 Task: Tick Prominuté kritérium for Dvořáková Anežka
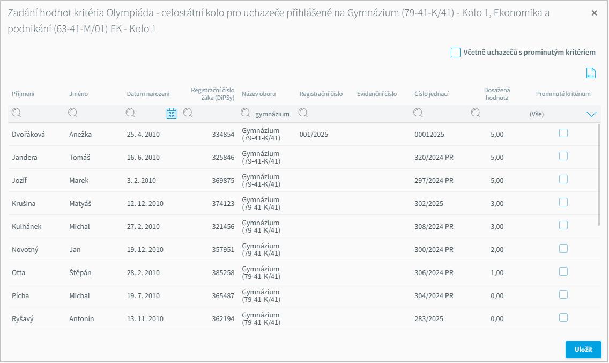563,134
